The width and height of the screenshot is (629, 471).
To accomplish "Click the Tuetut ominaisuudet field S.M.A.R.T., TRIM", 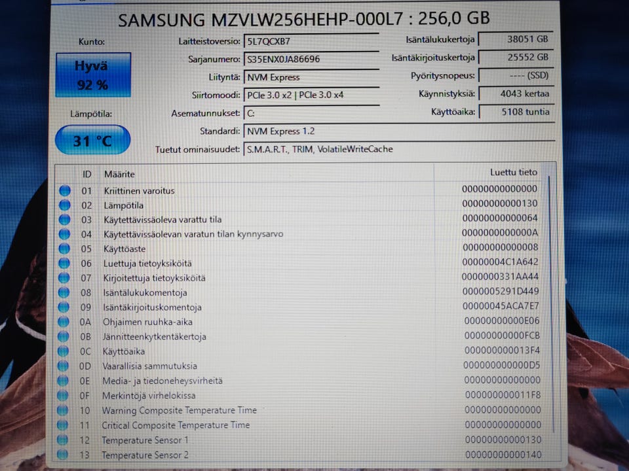I will point(399,149).
